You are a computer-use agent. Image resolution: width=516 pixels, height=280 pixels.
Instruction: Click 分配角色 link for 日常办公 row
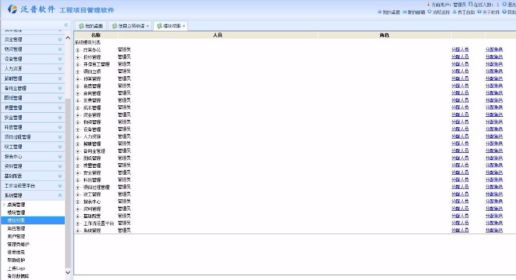point(494,50)
